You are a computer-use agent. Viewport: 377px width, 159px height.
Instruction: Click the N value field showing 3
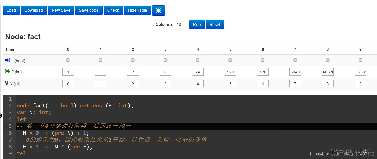tap(165, 83)
